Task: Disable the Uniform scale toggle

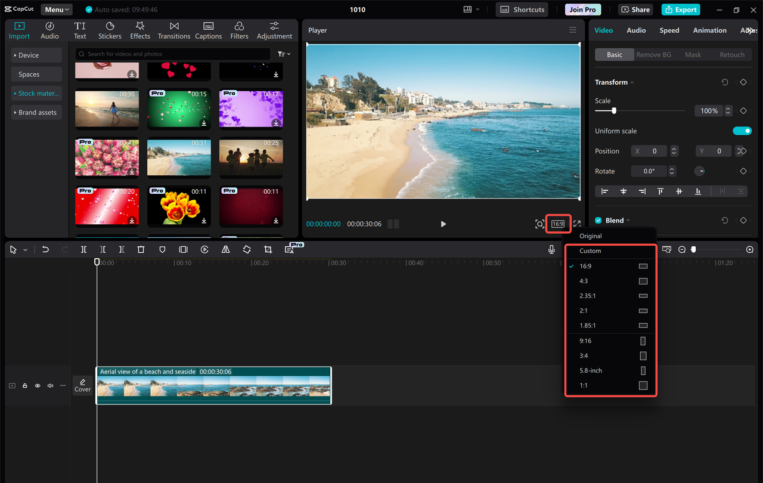Action: tap(742, 131)
